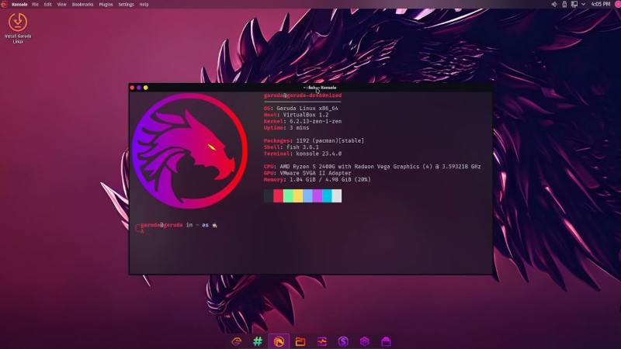Click the 4:05 PM clock
Viewport: 621px width, 349px height.
coord(600,5)
